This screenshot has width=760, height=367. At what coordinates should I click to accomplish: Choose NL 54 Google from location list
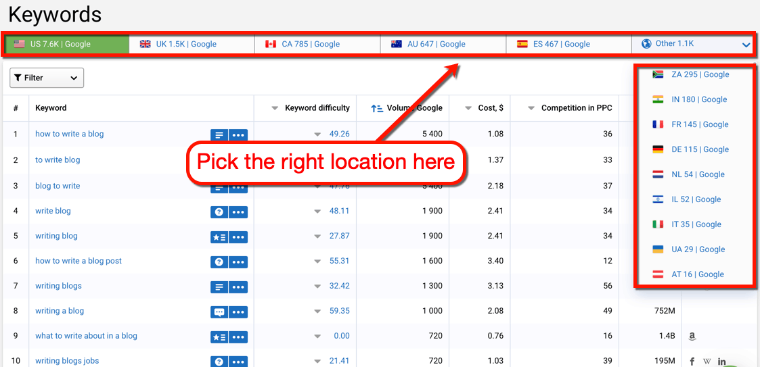pos(689,174)
